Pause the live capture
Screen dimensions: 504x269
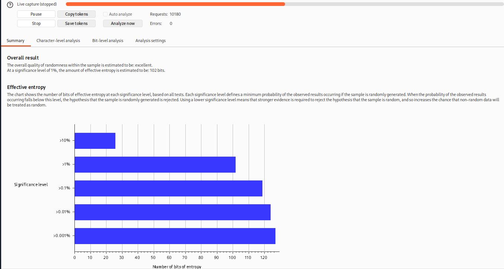tap(36, 14)
